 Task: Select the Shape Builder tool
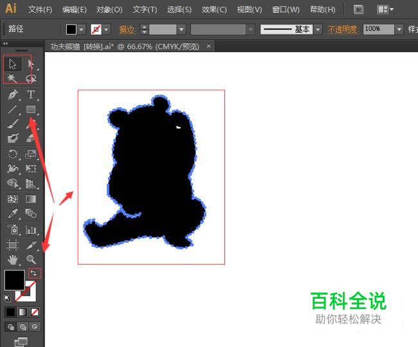[x=12, y=183]
